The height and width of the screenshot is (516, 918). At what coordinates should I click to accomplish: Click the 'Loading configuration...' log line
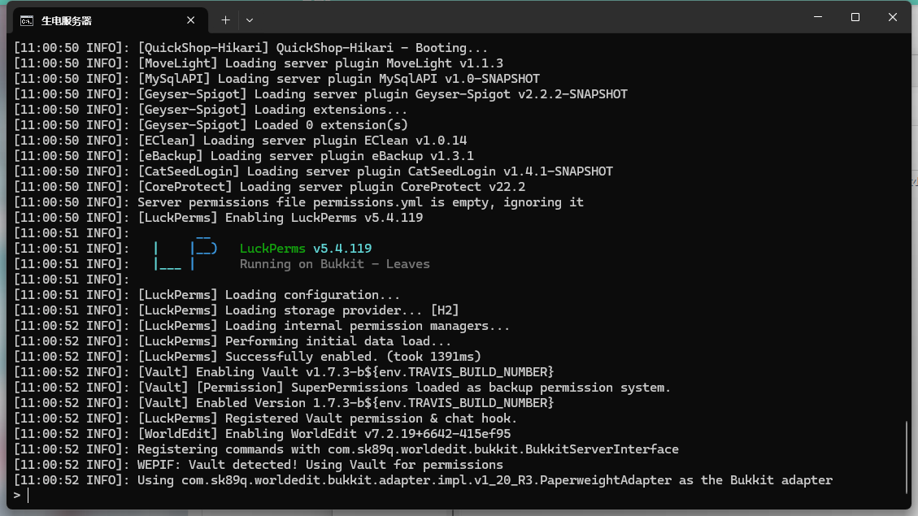[x=207, y=295]
